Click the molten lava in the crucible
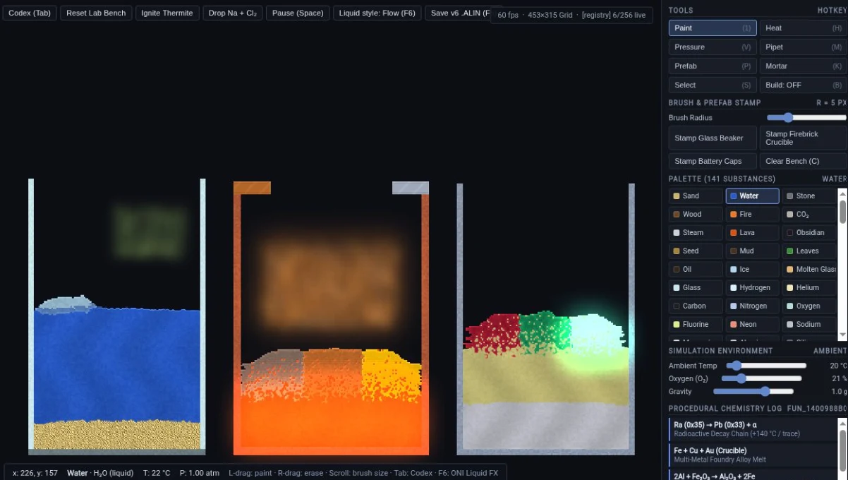Screen dimensions: 848x480 332,422
